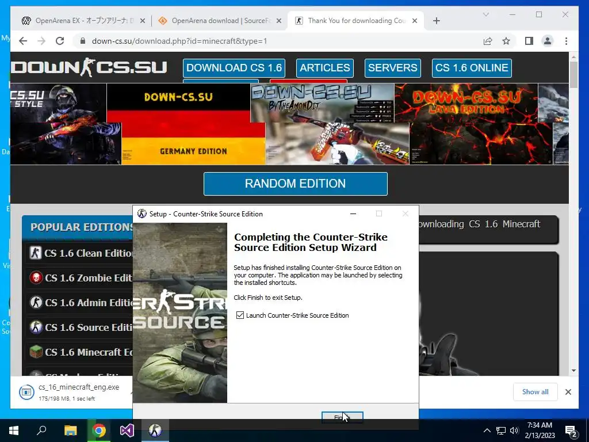Click the Zombie Edition skull icon
The image size is (589, 442).
pyautogui.click(x=36, y=278)
